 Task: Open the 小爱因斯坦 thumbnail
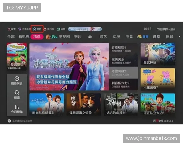[17, 56]
